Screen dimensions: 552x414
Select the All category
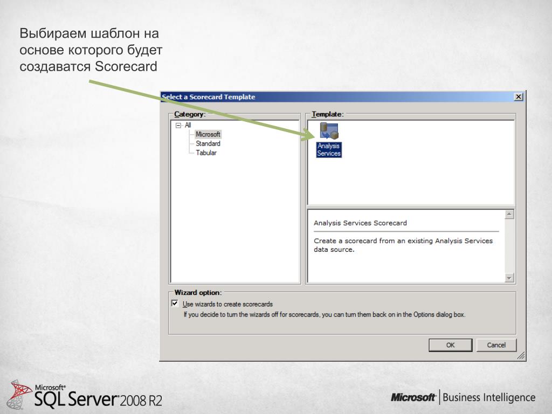[188, 125]
